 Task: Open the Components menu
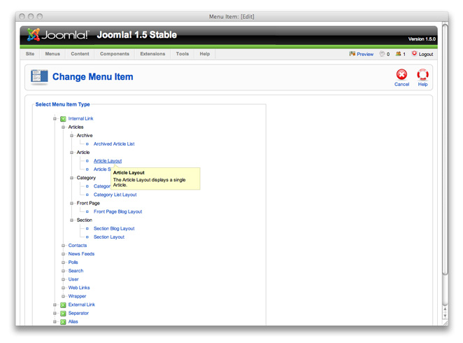click(x=114, y=54)
